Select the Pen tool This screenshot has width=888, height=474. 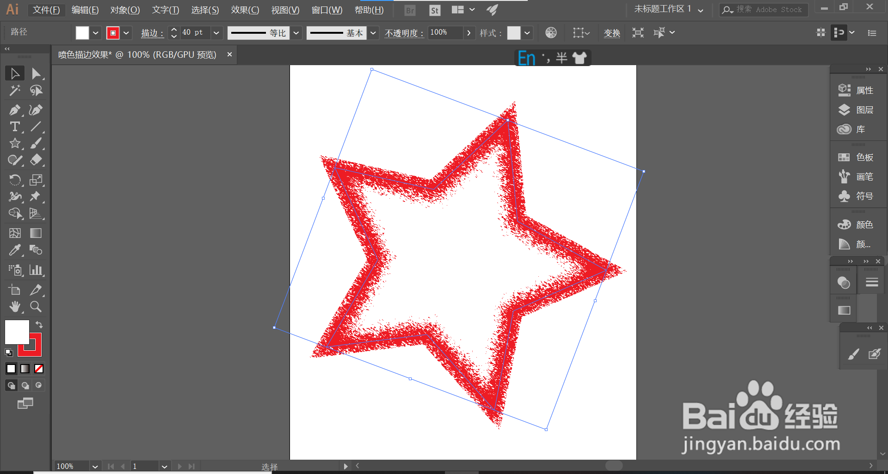point(15,110)
